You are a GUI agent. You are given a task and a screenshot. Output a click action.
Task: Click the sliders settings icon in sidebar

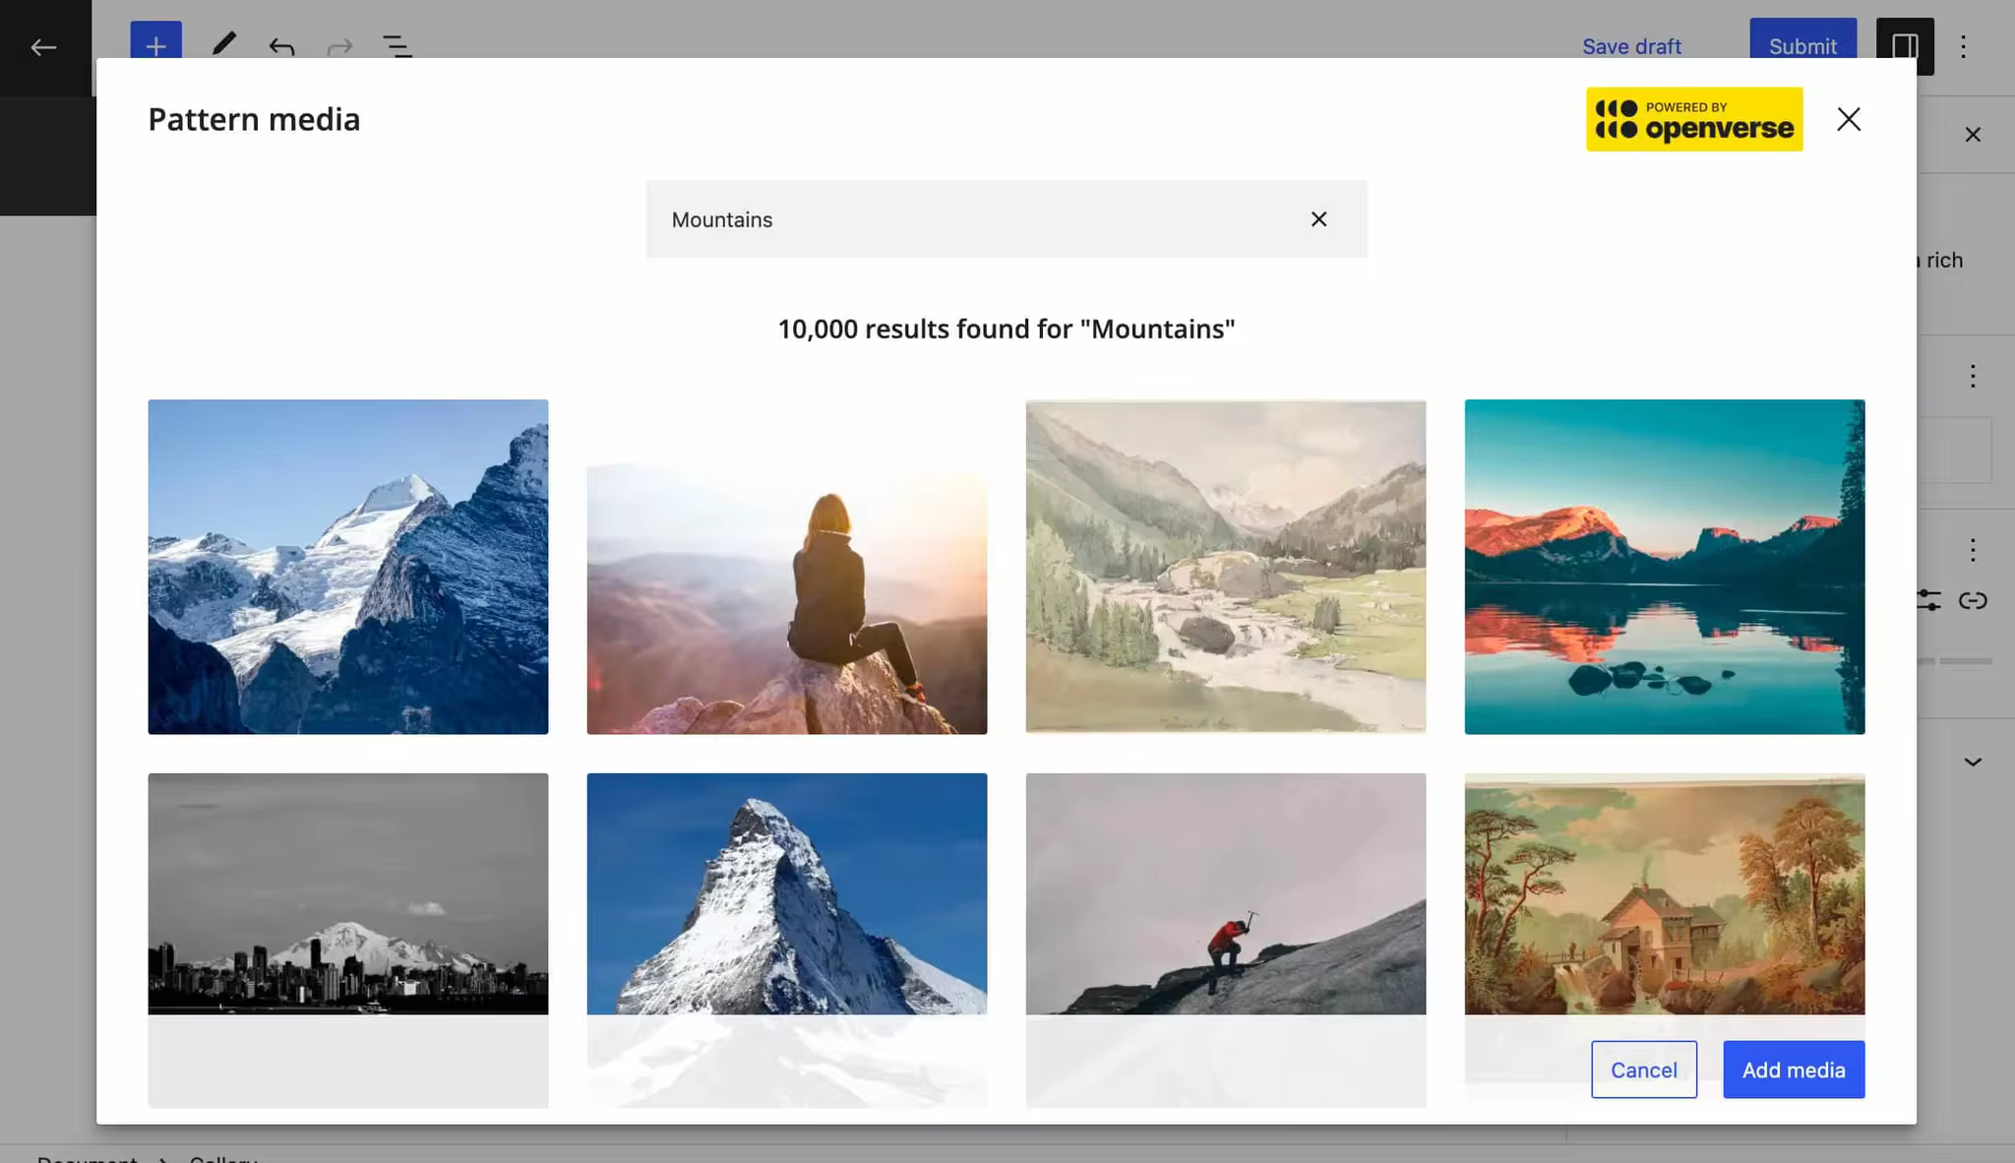pyautogui.click(x=1929, y=600)
